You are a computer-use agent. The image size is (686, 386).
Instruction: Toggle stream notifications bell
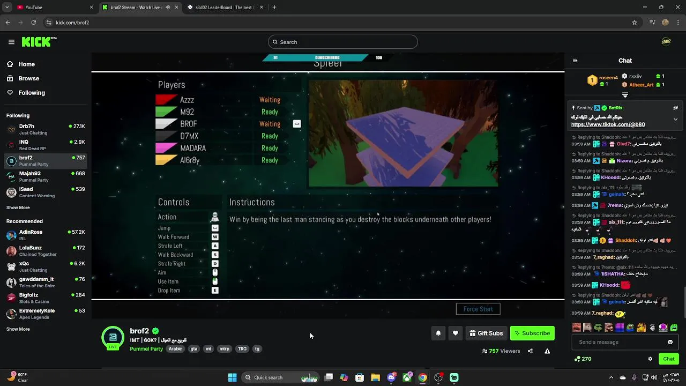click(438, 333)
